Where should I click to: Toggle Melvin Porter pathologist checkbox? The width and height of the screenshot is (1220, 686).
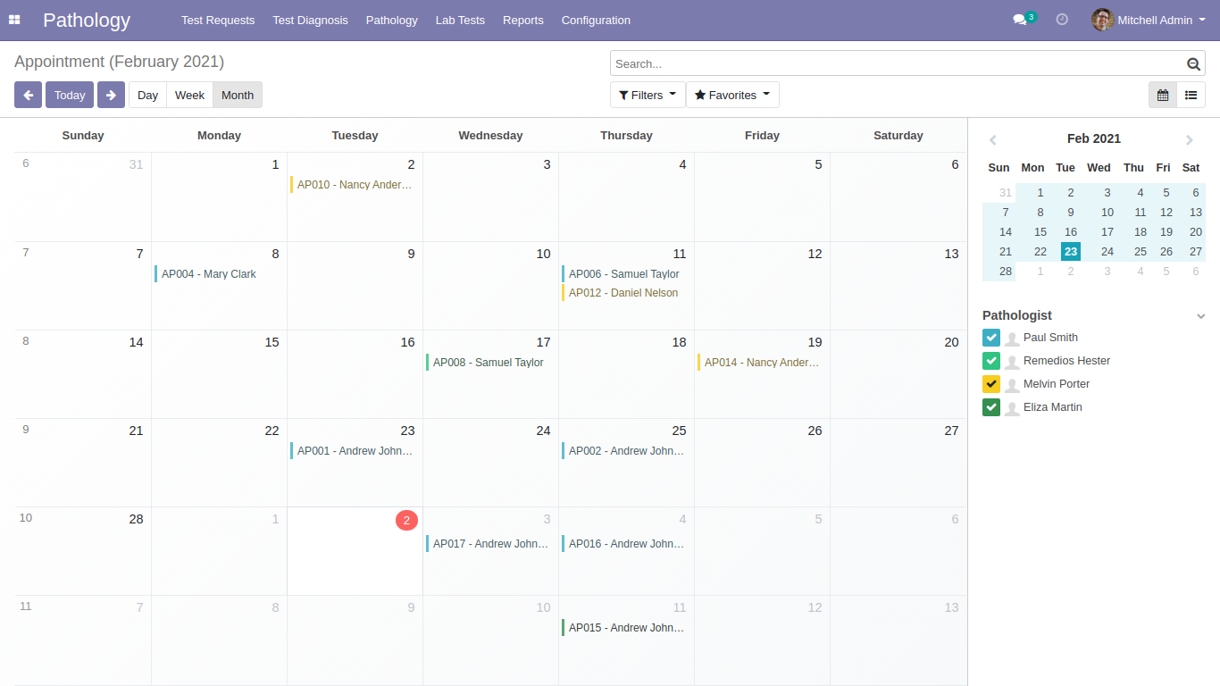coord(991,384)
